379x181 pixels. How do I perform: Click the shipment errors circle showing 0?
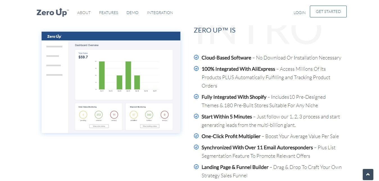pos(164,115)
